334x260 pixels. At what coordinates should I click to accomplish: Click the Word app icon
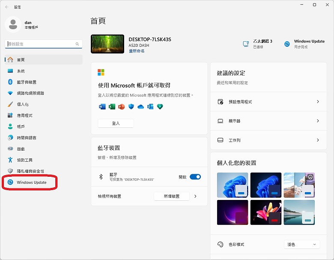[x=102, y=106]
